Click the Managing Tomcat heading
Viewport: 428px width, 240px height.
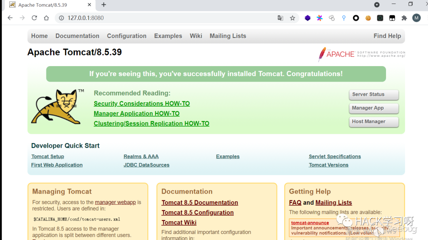click(62, 191)
